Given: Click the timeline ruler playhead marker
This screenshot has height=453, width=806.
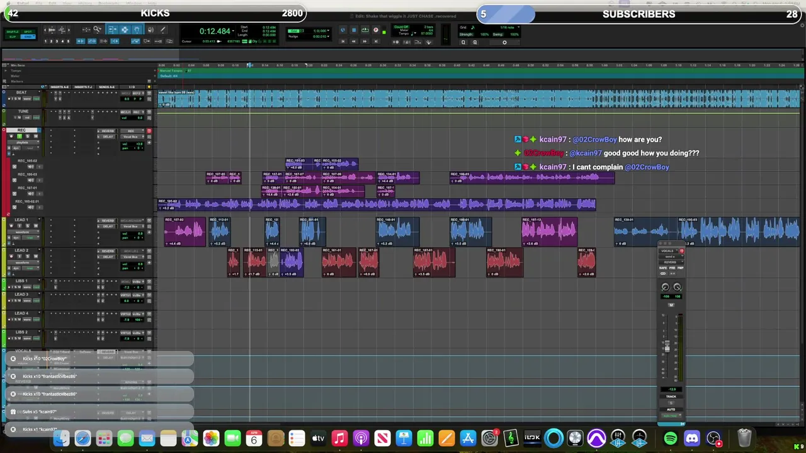Looking at the screenshot, I should 250,65.
